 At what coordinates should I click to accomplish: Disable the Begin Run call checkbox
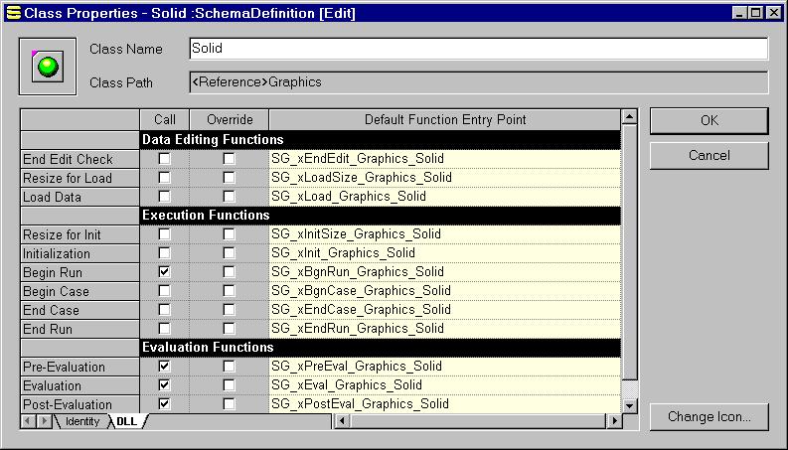[165, 272]
